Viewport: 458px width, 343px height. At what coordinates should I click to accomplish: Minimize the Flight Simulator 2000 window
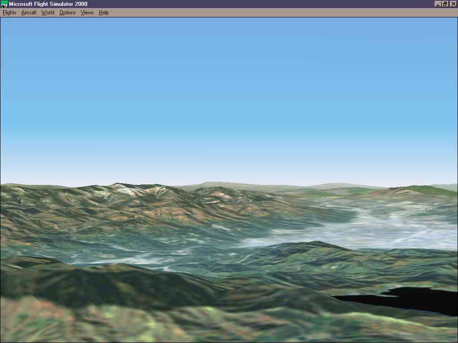pos(437,4)
